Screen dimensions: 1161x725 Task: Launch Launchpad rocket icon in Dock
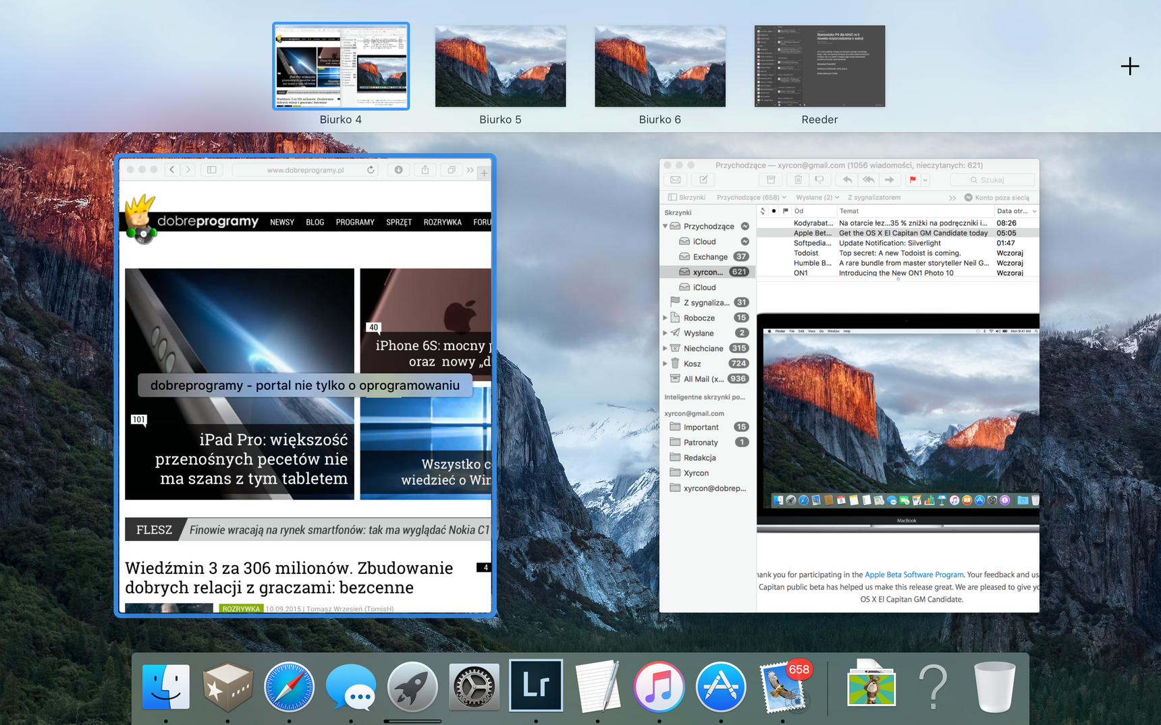(x=412, y=687)
